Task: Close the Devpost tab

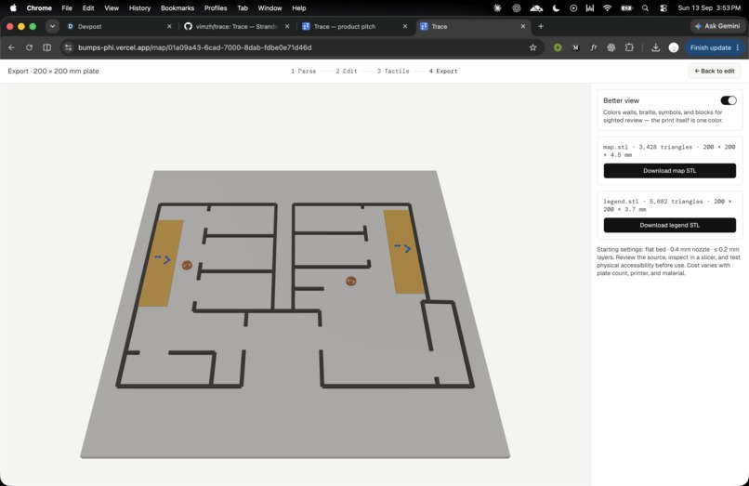Action: (169, 27)
